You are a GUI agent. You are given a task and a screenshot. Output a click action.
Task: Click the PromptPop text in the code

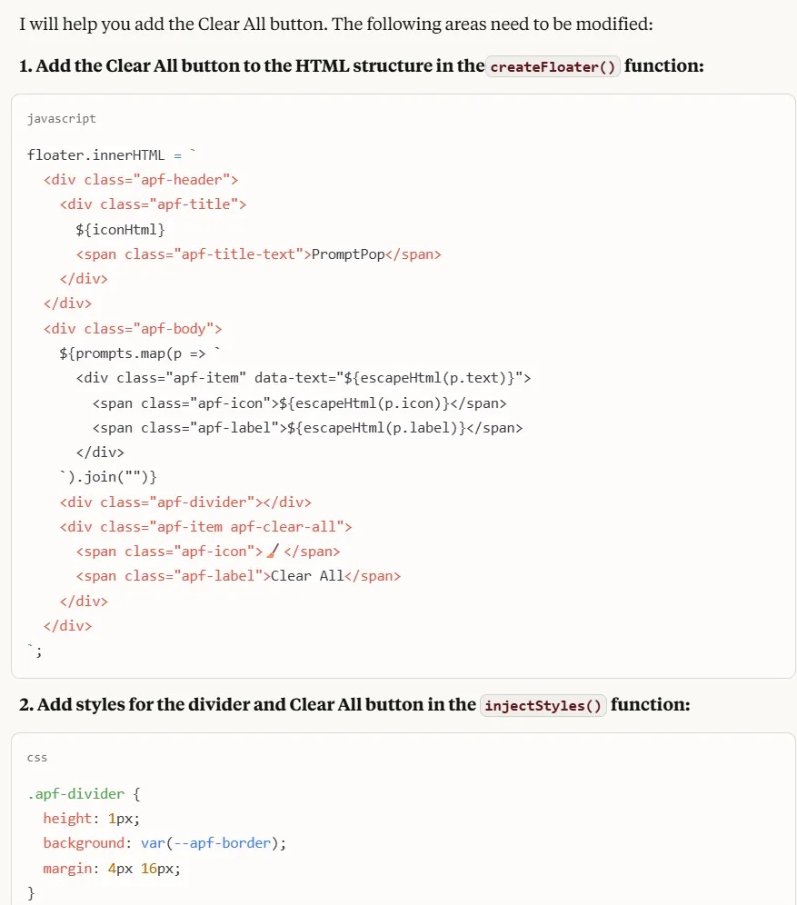click(x=348, y=254)
